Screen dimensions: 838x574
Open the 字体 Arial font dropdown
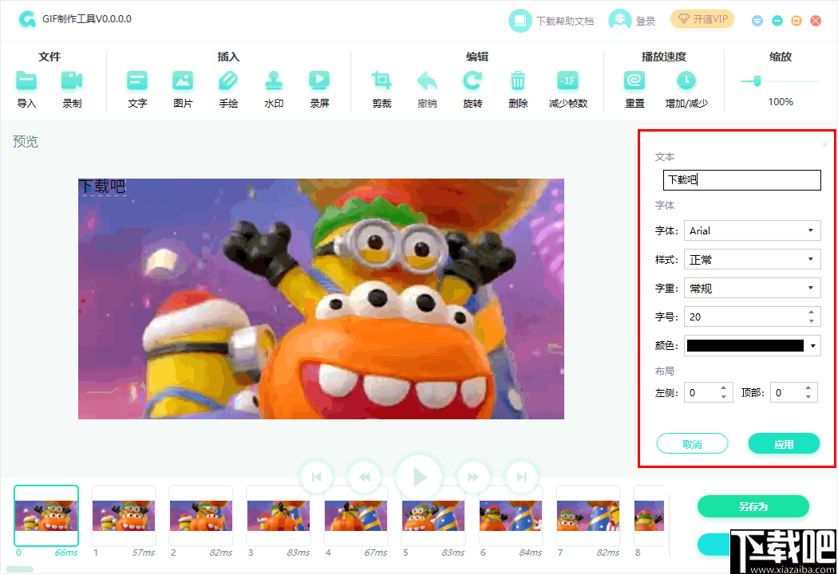pos(752,230)
